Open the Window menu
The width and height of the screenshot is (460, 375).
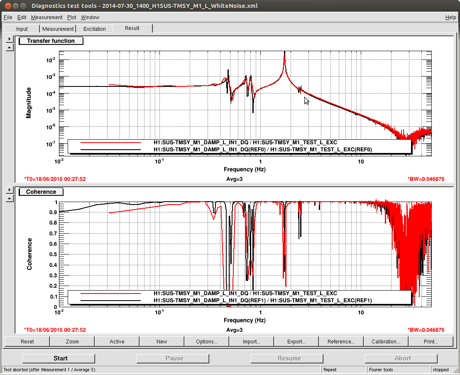click(x=90, y=17)
